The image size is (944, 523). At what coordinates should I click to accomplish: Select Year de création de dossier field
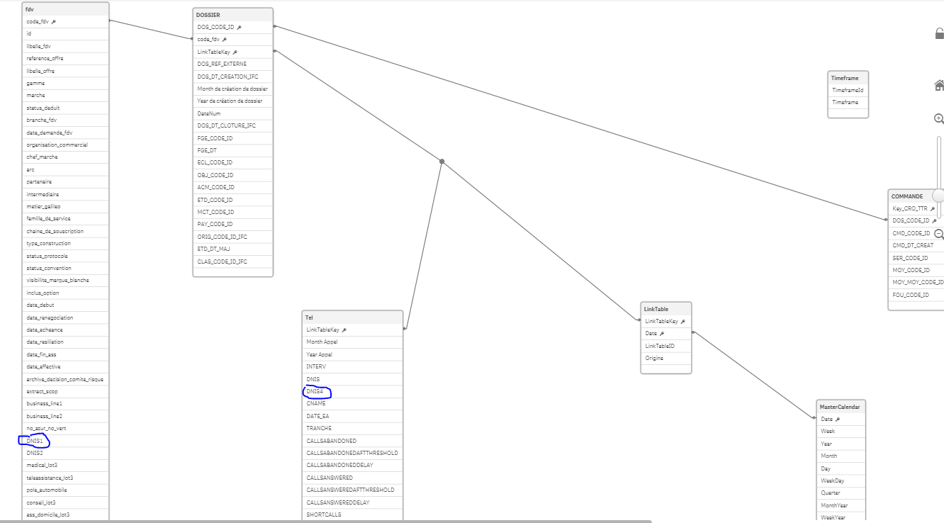point(233,101)
